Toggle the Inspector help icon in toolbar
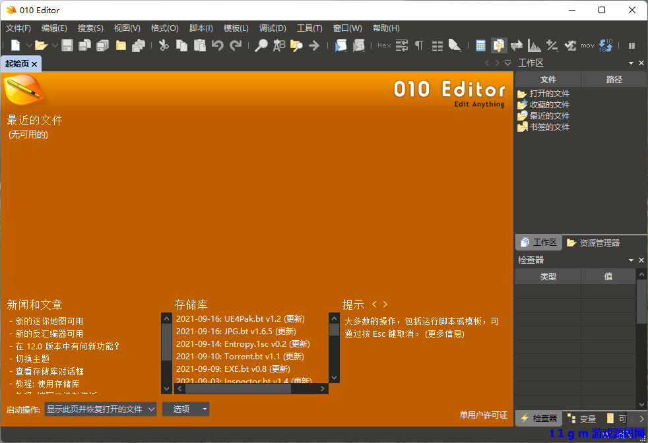 click(498, 45)
